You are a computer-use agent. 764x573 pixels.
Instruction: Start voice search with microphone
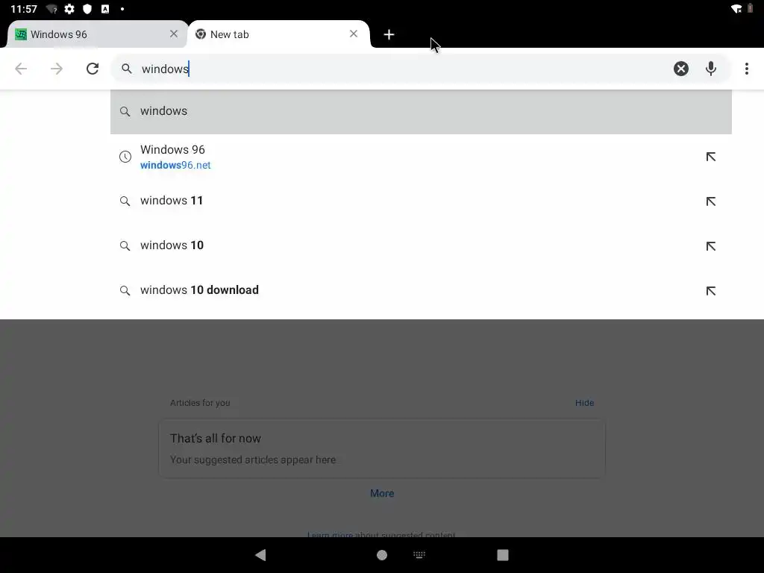click(x=711, y=69)
